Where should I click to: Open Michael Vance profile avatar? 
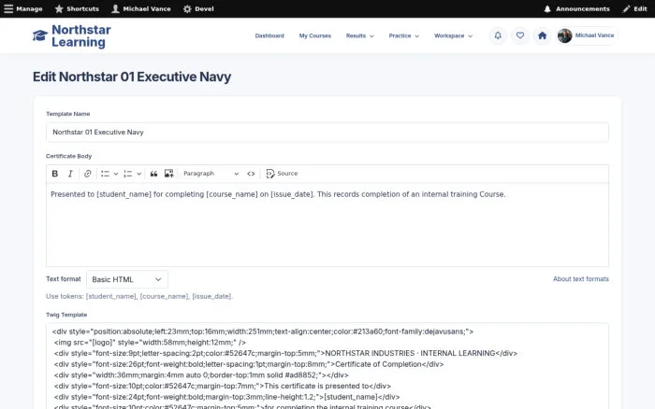click(x=565, y=35)
